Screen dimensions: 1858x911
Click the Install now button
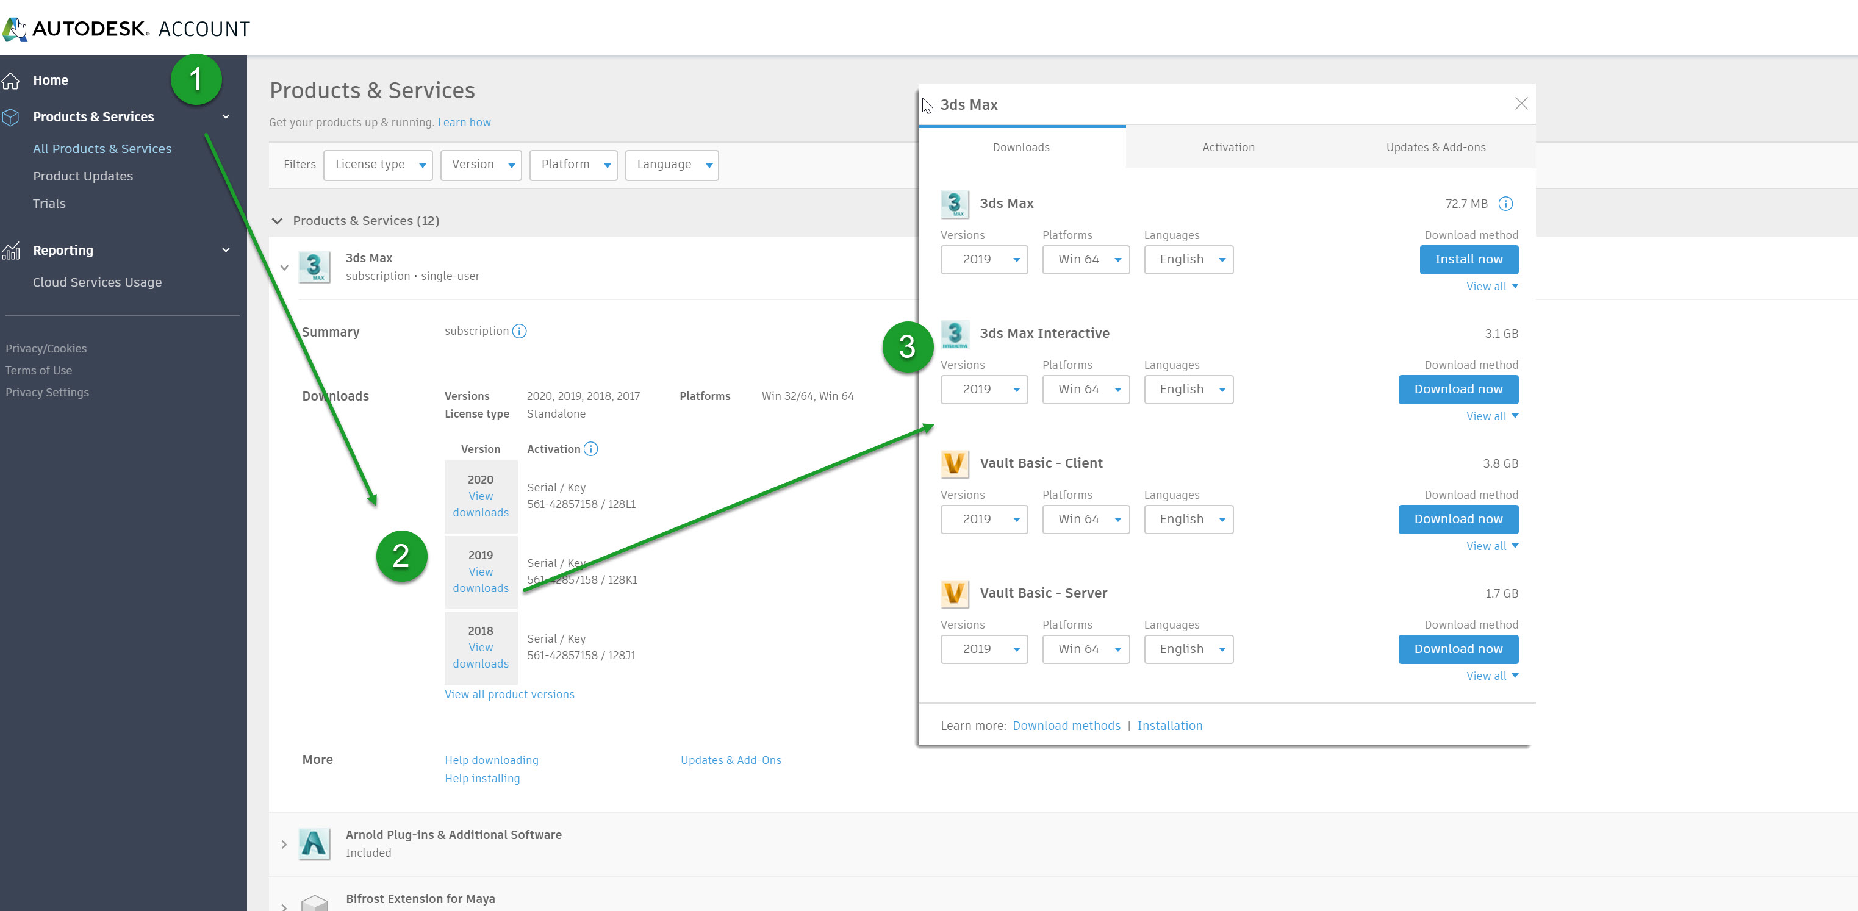point(1468,260)
